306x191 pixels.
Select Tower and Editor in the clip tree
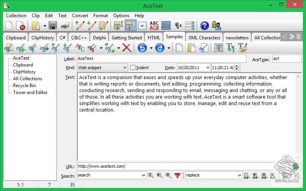point(30,92)
